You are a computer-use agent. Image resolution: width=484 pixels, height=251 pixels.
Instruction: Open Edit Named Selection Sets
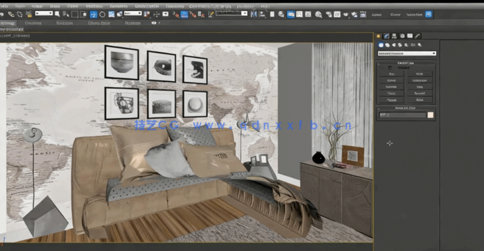[211, 14]
